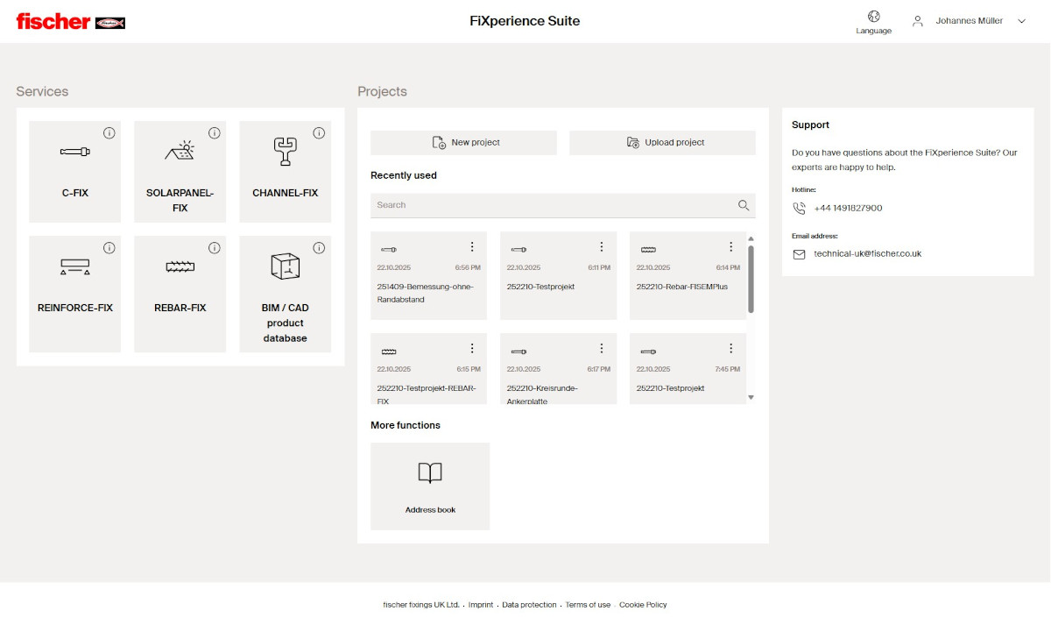Image resolution: width=1051 pixels, height=625 pixels.
Task: Open the SOLARPANEL-FIX service tile
Action: 180,172
